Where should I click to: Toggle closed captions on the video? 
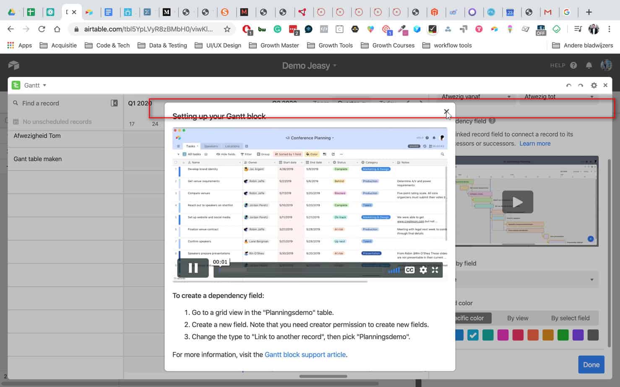click(x=409, y=270)
